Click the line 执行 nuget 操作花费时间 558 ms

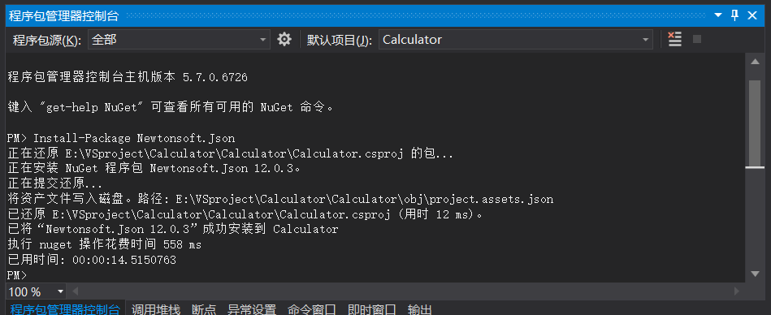104,244
